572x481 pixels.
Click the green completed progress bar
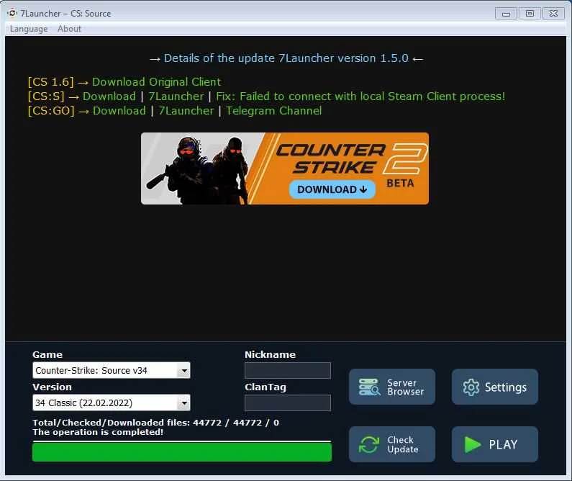(x=182, y=451)
